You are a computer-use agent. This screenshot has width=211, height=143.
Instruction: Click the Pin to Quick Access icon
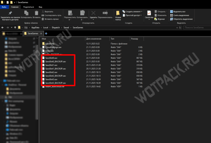click(x=10, y=13)
